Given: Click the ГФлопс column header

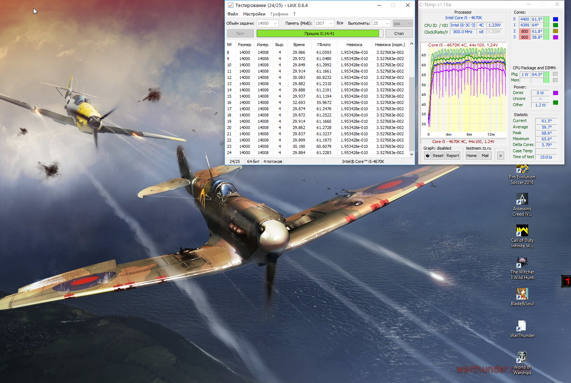Looking at the screenshot, I should pos(324,45).
